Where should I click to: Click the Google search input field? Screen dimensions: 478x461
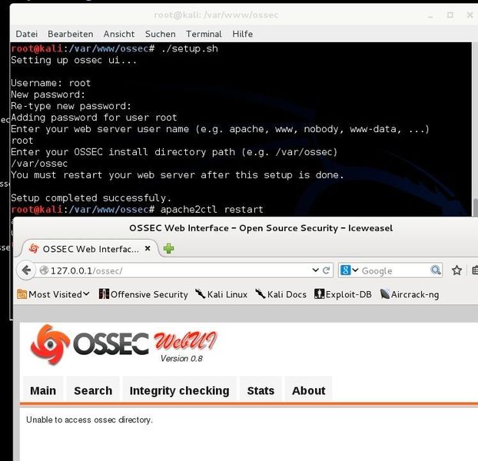click(x=395, y=270)
